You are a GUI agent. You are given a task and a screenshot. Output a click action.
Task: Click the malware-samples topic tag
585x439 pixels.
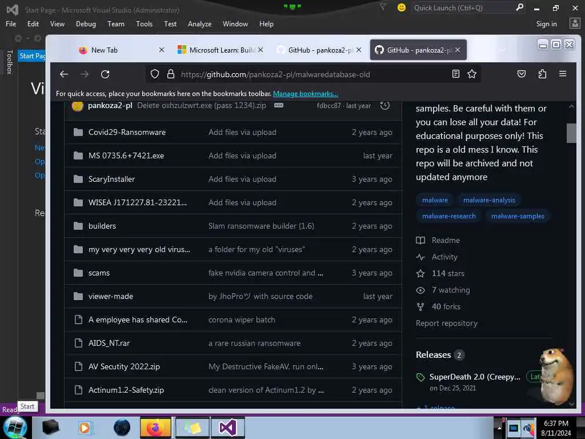tap(518, 216)
